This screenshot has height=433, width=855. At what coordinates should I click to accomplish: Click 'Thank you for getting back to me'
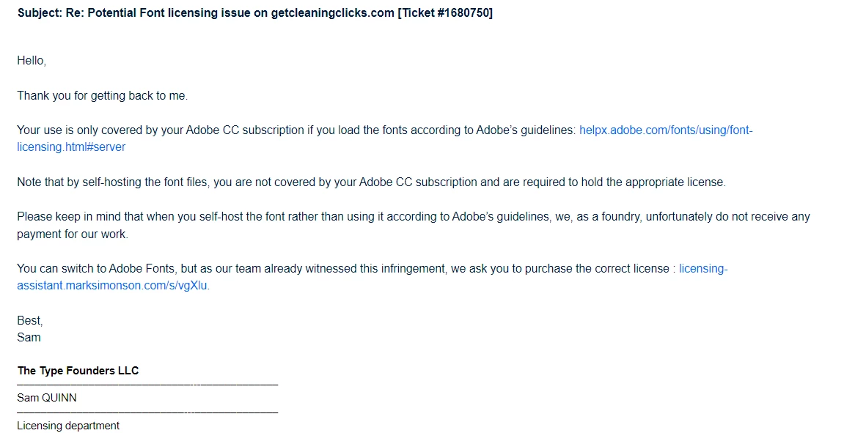[x=102, y=96]
